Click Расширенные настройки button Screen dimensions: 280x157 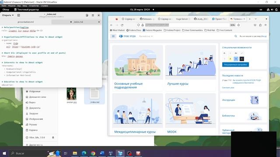coord(235,65)
